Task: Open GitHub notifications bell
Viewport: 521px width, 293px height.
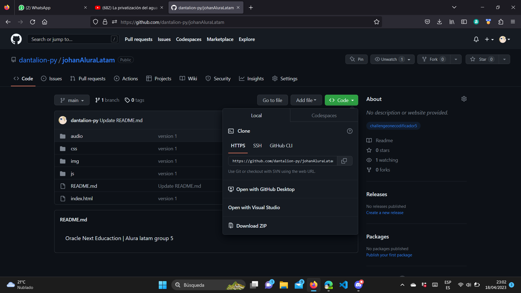Action: click(476, 39)
